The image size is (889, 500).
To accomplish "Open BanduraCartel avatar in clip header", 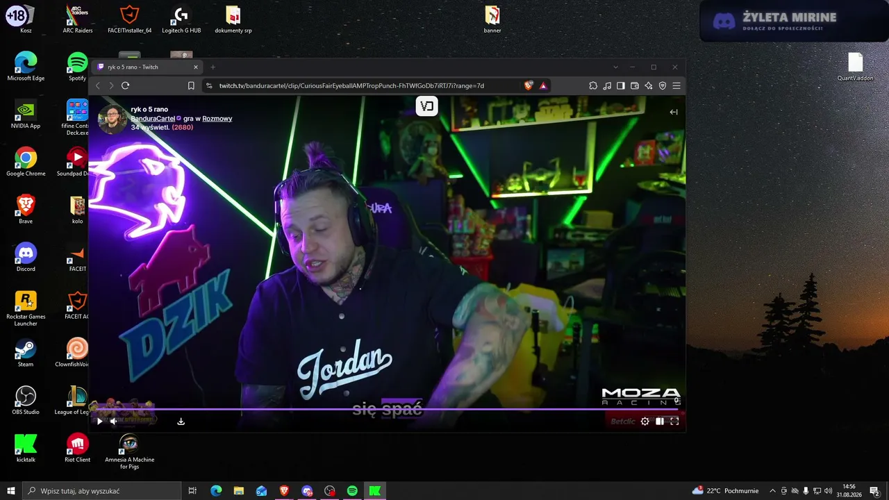I will [x=112, y=119].
